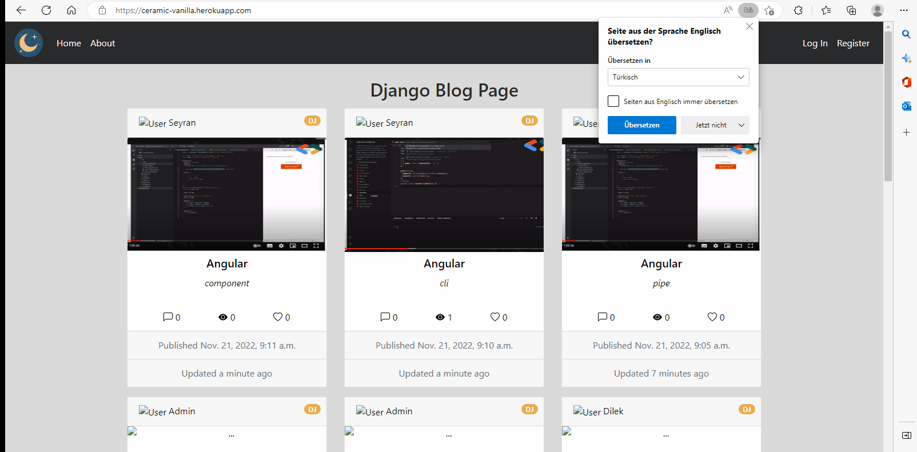The height and width of the screenshot is (452, 917).
Task: Click 'Published Nov. 21, 2022, 9:05 a.m.' text
Action: 661,345
